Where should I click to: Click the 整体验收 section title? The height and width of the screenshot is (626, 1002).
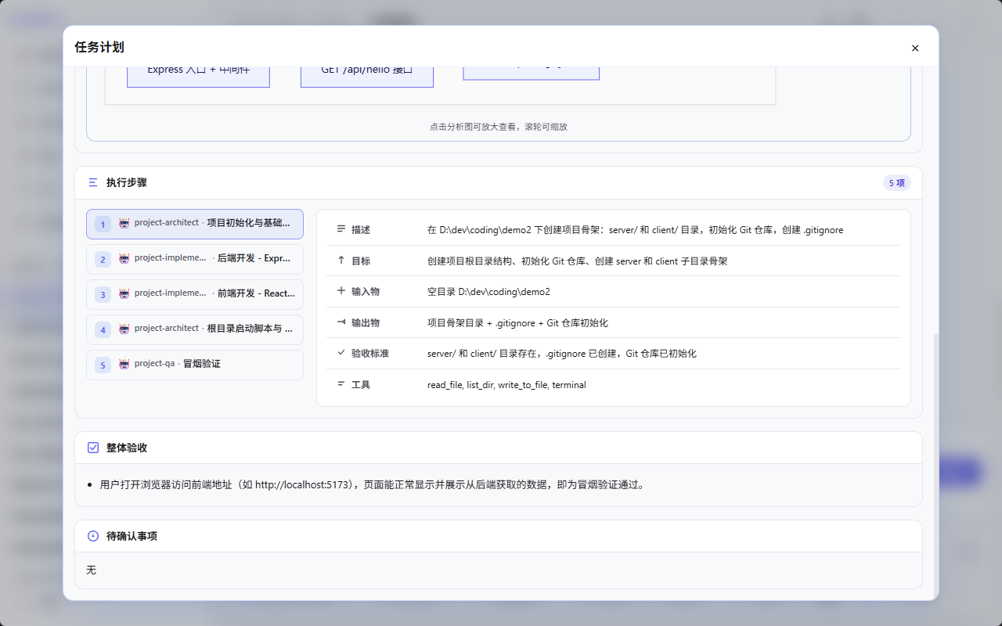click(x=127, y=448)
